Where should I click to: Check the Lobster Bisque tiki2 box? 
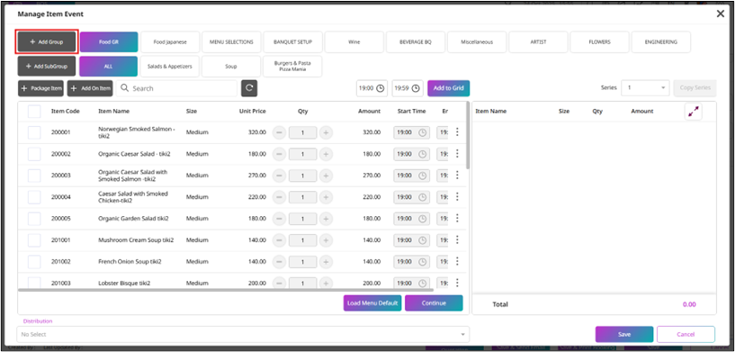click(34, 283)
